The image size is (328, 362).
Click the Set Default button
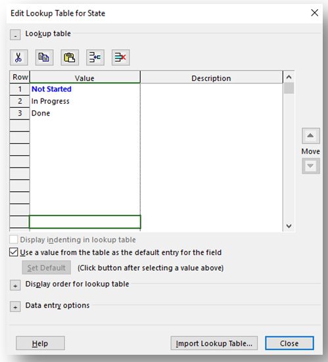click(47, 267)
